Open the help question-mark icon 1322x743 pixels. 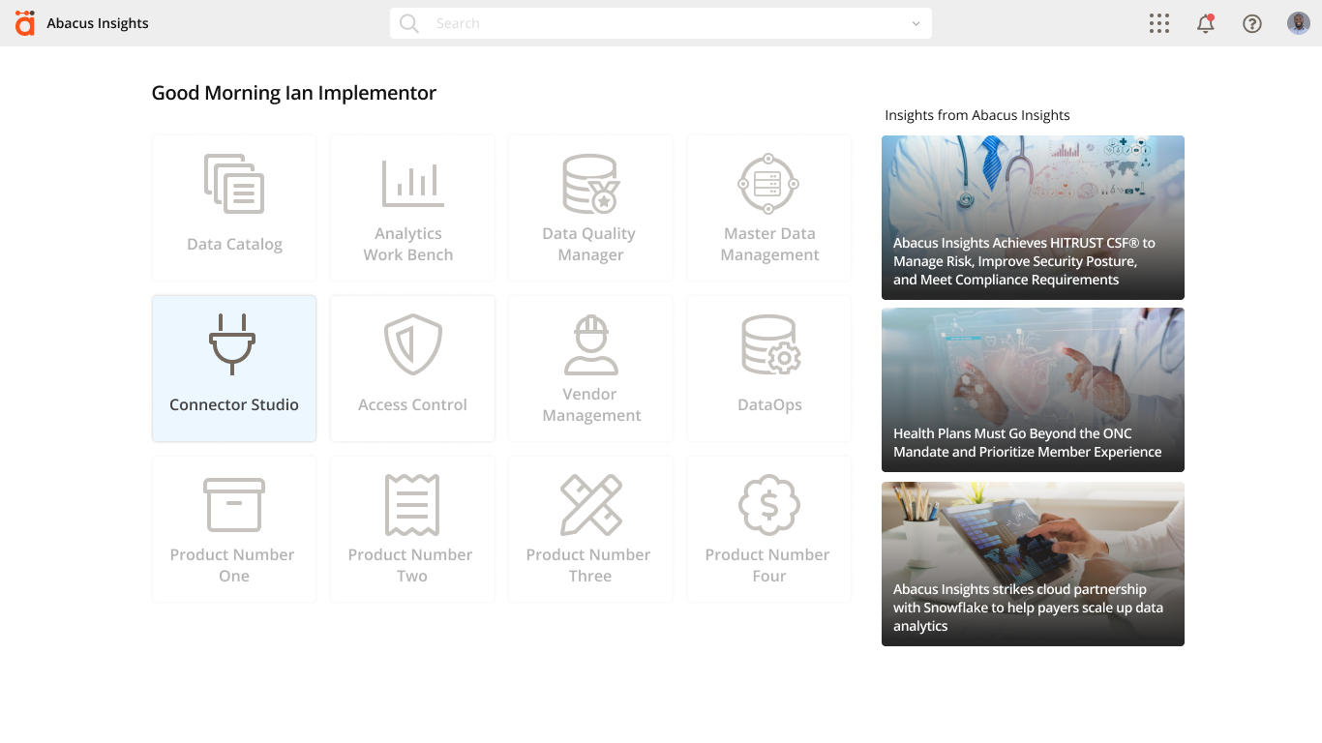[x=1252, y=23]
